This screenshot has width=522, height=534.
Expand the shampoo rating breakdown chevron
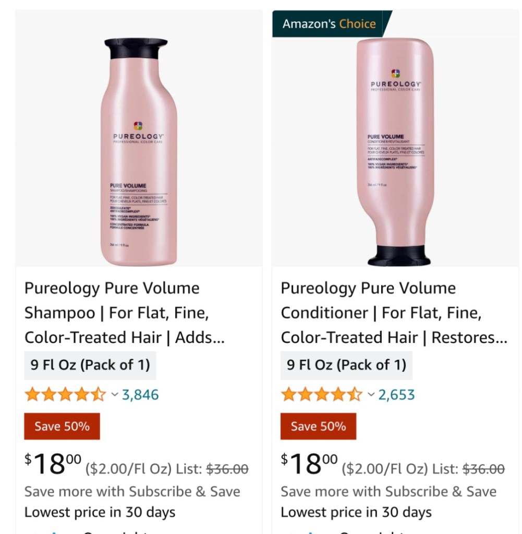pyautogui.click(x=115, y=395)
